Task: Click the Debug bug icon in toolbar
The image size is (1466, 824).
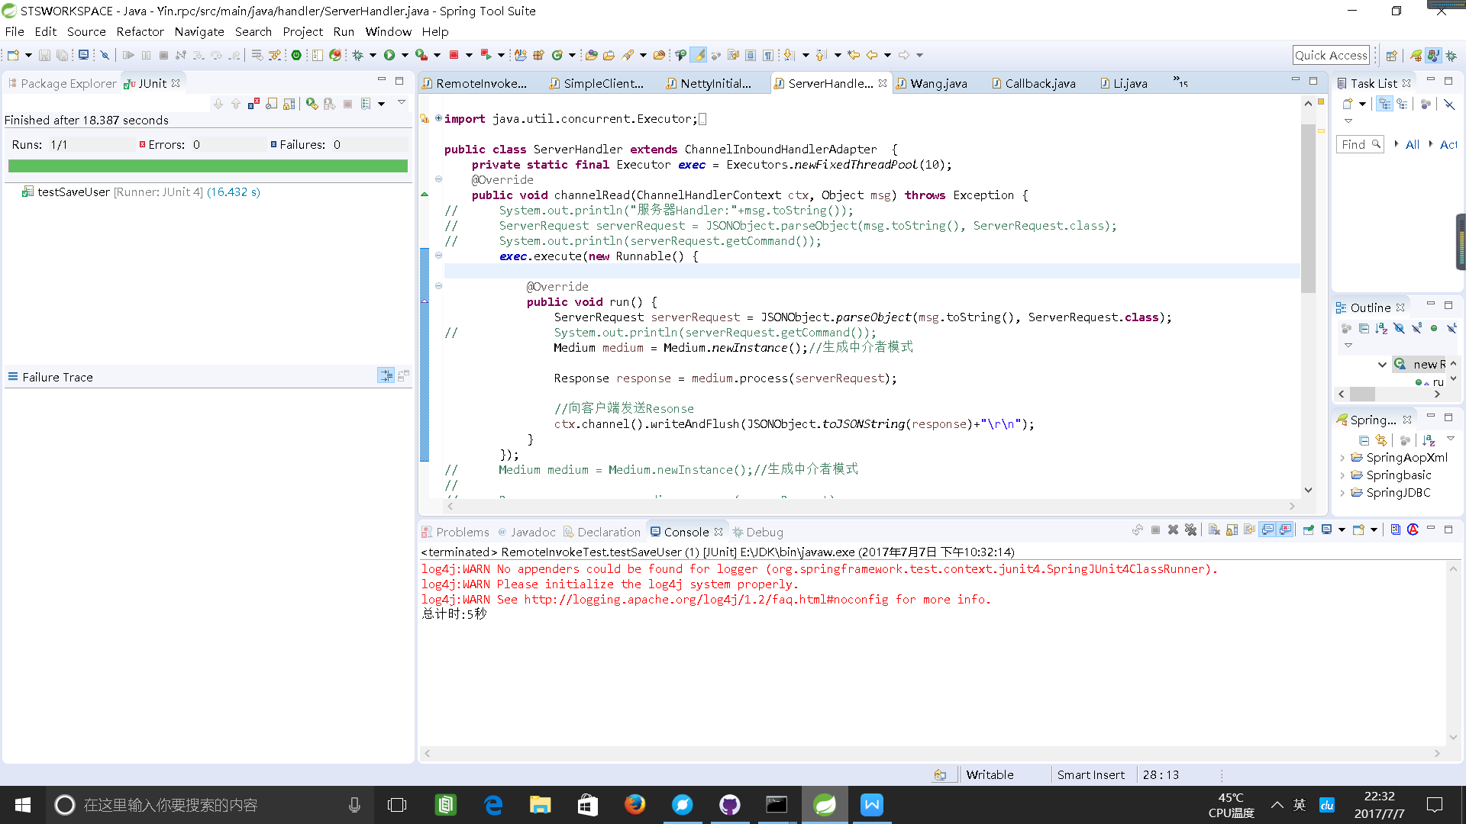Action: [357, 55]
